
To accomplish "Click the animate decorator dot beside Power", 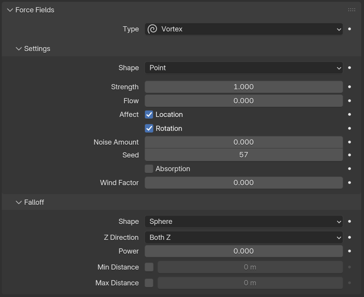I will click(x=349, y=251).
